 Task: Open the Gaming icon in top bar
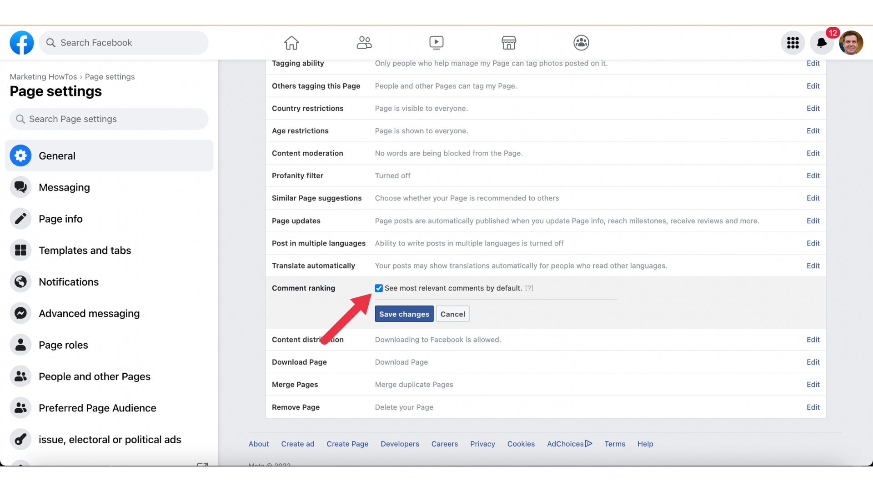(581, 42)
